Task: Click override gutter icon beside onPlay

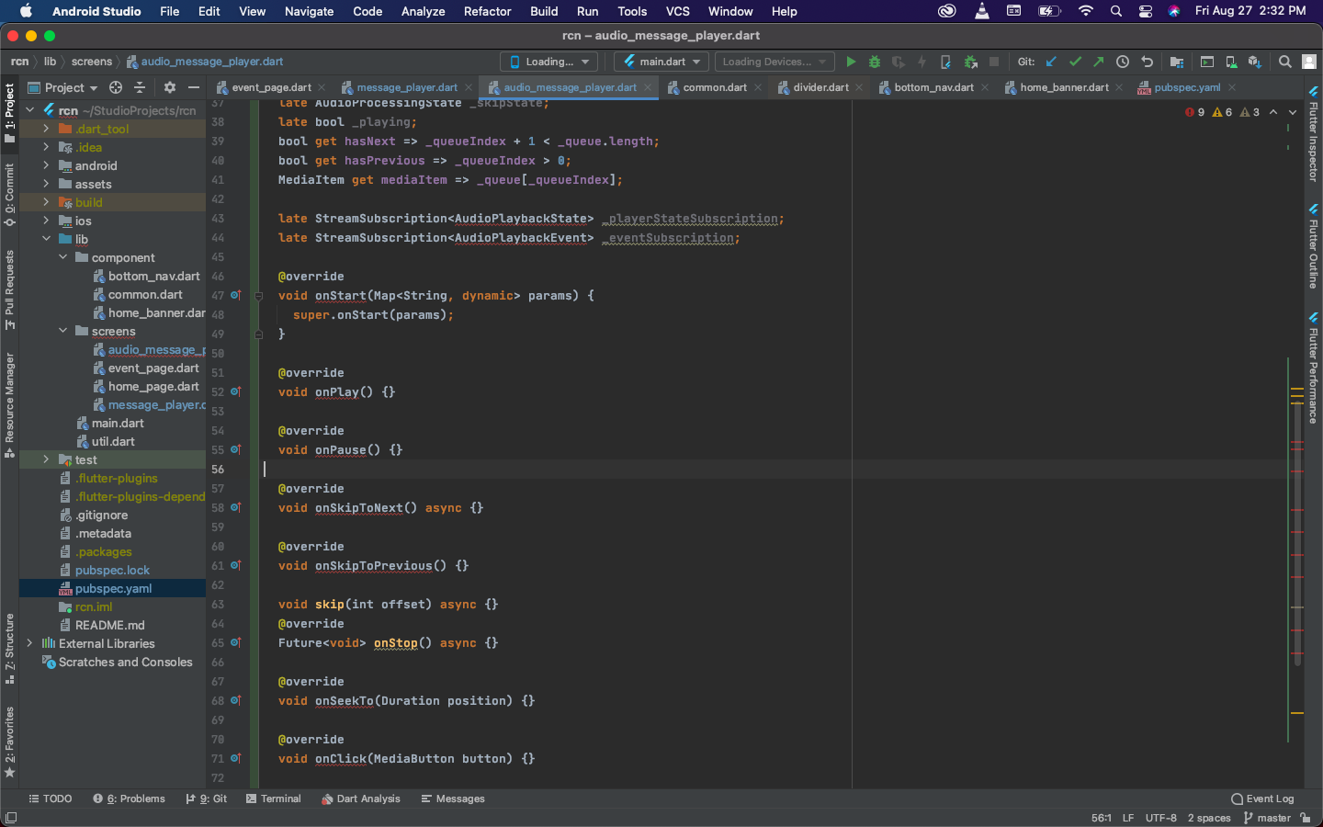Action: click(x=235, y=391)
